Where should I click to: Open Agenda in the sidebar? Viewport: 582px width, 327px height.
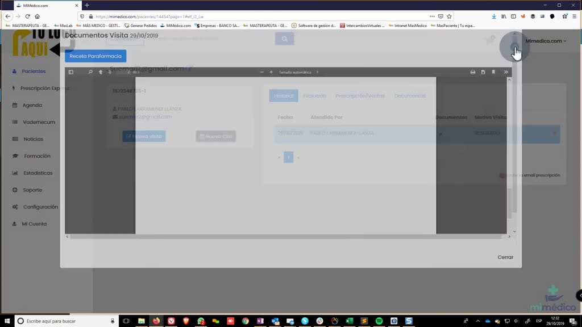pos(32,105)
